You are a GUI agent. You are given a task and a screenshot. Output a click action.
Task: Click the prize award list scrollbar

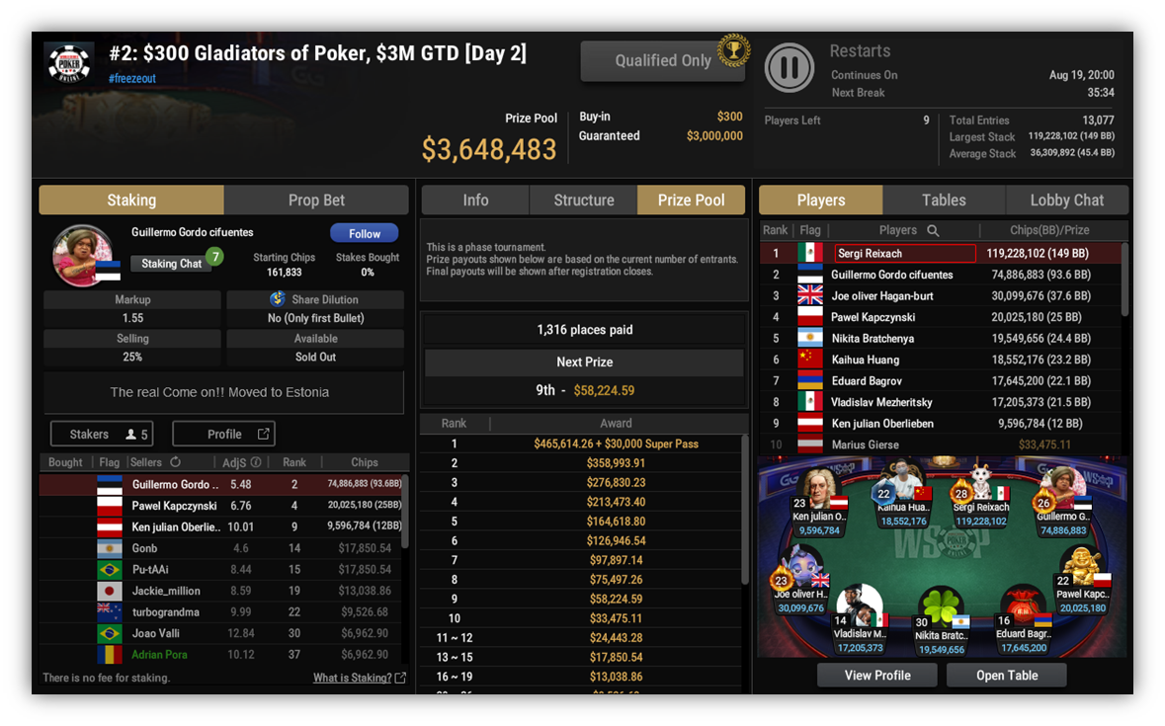(745, 510)
